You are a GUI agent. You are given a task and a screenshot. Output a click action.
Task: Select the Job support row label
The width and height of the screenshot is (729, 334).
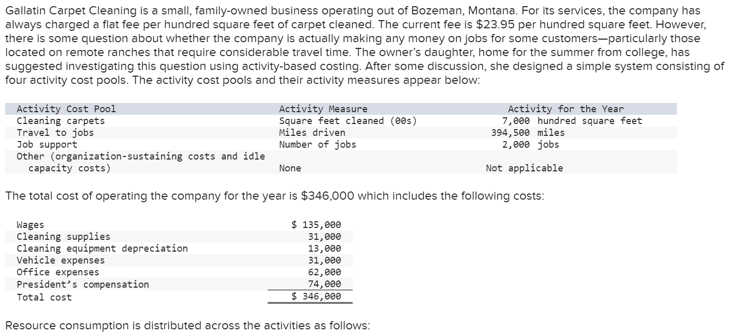click(47, 144)
